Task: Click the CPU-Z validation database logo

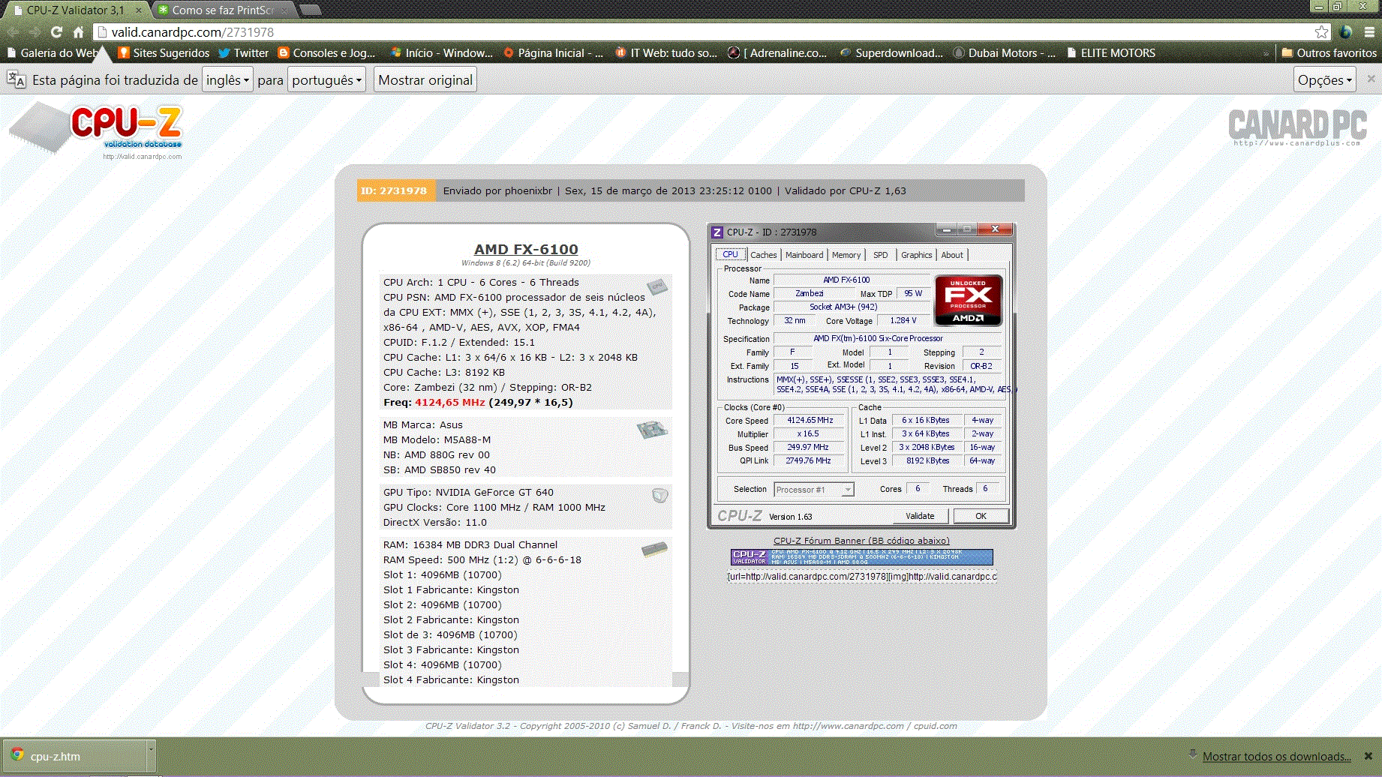Action: 97,130
